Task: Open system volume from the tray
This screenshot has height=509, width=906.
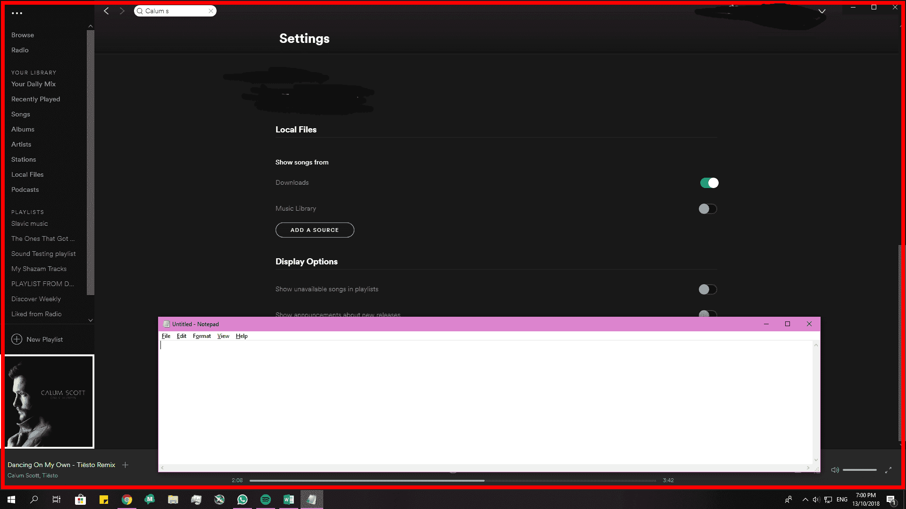Action: pos(816,500)
